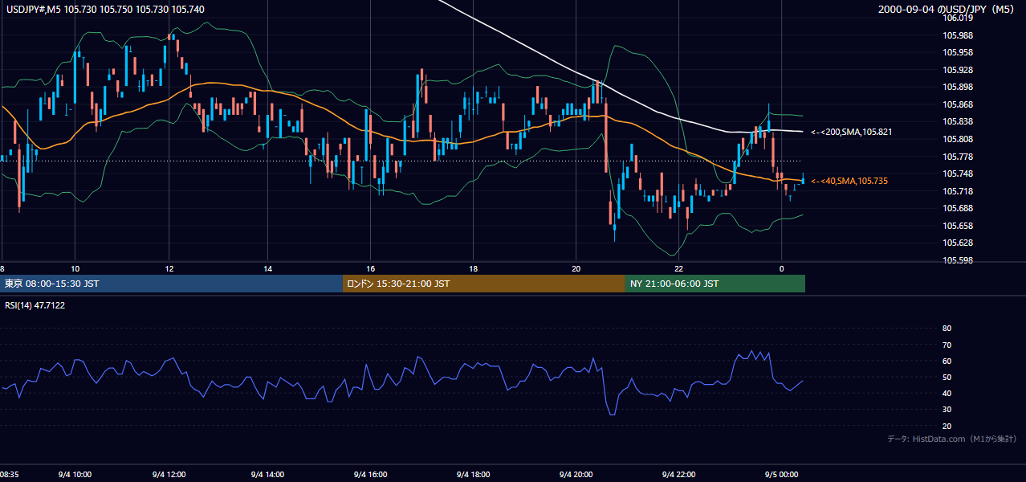Click the RSI scale level 20
The image size is (1026, 482).
[x=947, y=426]
